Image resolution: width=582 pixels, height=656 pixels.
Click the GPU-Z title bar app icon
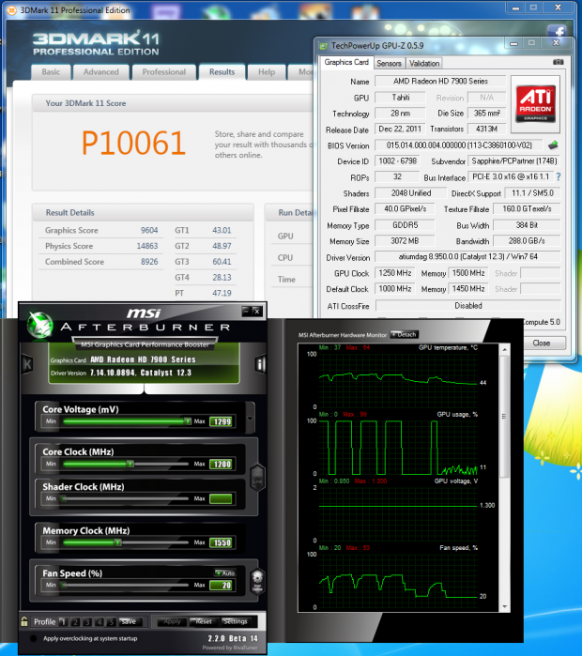coord(323,46)
